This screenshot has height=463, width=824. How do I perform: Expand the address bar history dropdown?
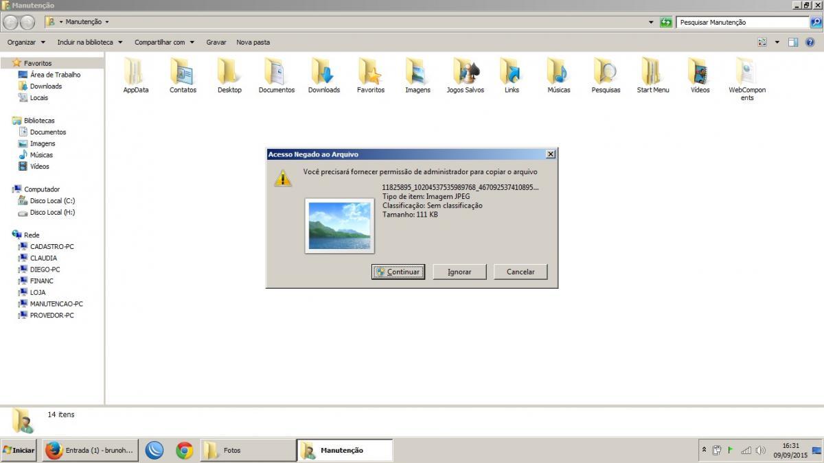pyautogui.click(x=651, y=22)
